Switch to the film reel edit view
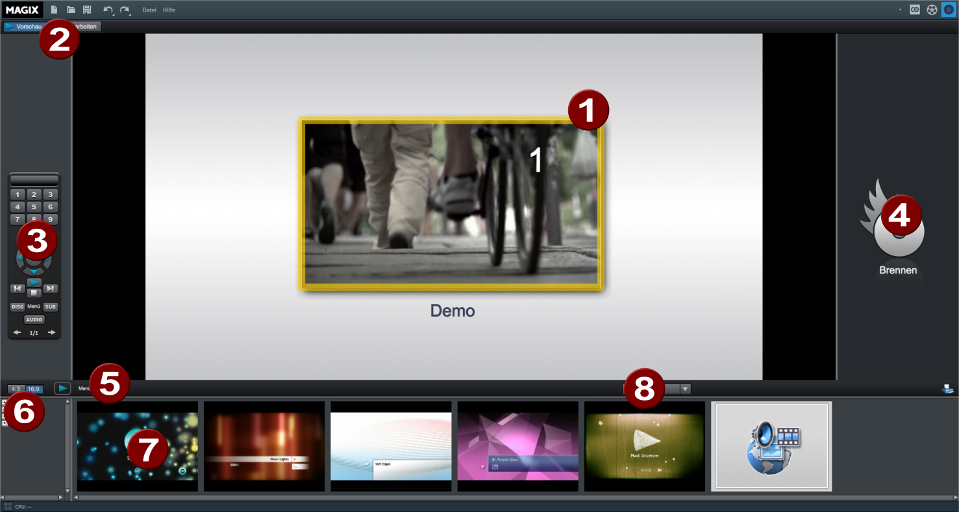The height and width of the screenshot is (512, 959). [932, 10]
